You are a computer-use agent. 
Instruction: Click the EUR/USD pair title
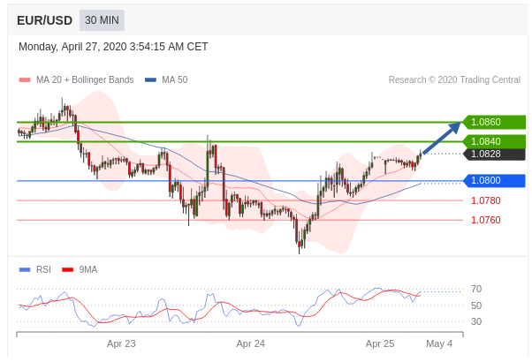[44, 20]
